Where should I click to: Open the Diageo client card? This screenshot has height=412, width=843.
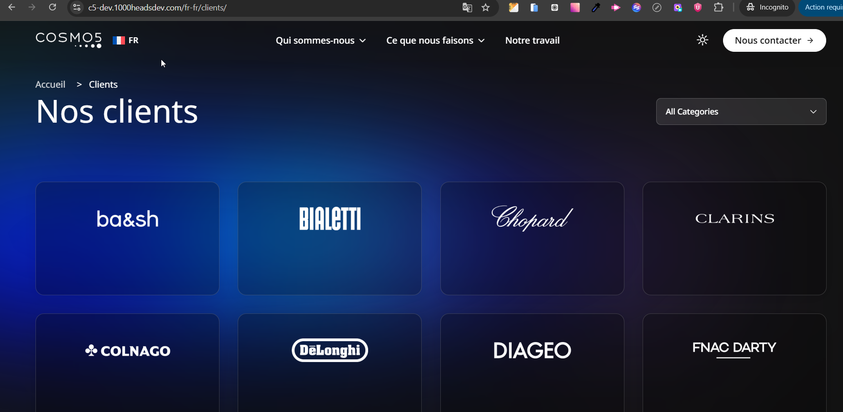(532, 363)
